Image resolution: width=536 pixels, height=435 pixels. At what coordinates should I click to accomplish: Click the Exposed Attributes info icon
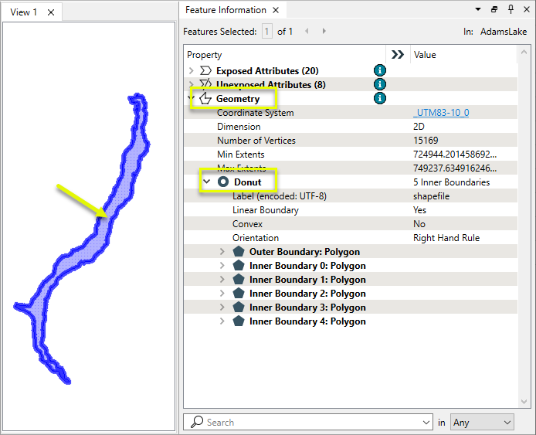click(x=380, y=70)
